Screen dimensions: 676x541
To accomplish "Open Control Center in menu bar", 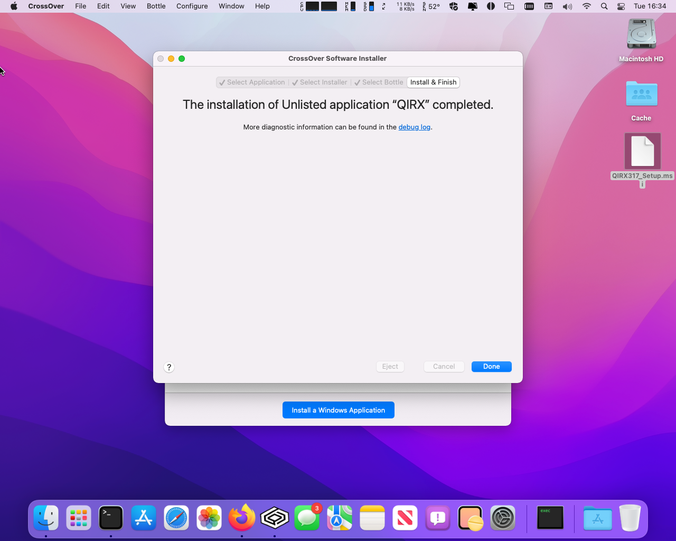I will [x=621, y=6].
